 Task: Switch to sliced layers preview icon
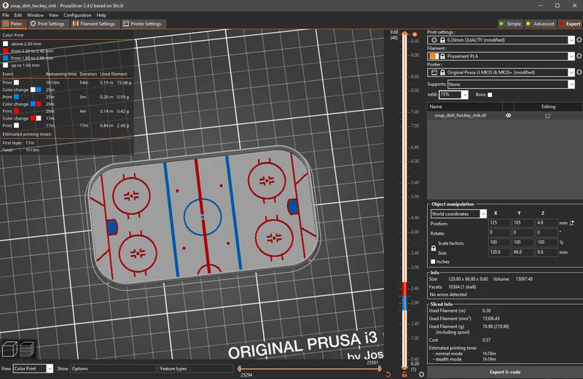(27, 349)
